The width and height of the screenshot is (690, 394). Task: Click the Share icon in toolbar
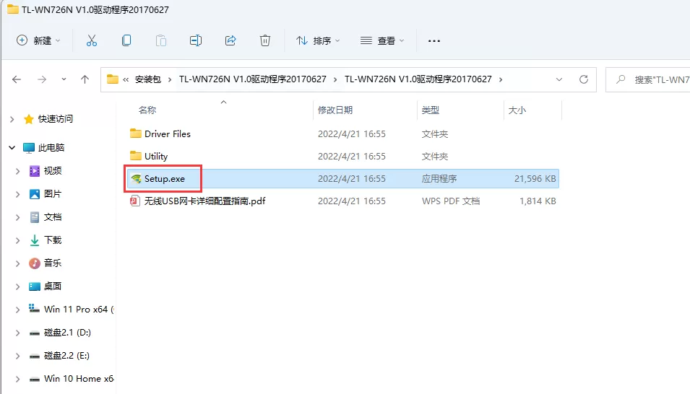pyautogui.click(x=230, y=40)
